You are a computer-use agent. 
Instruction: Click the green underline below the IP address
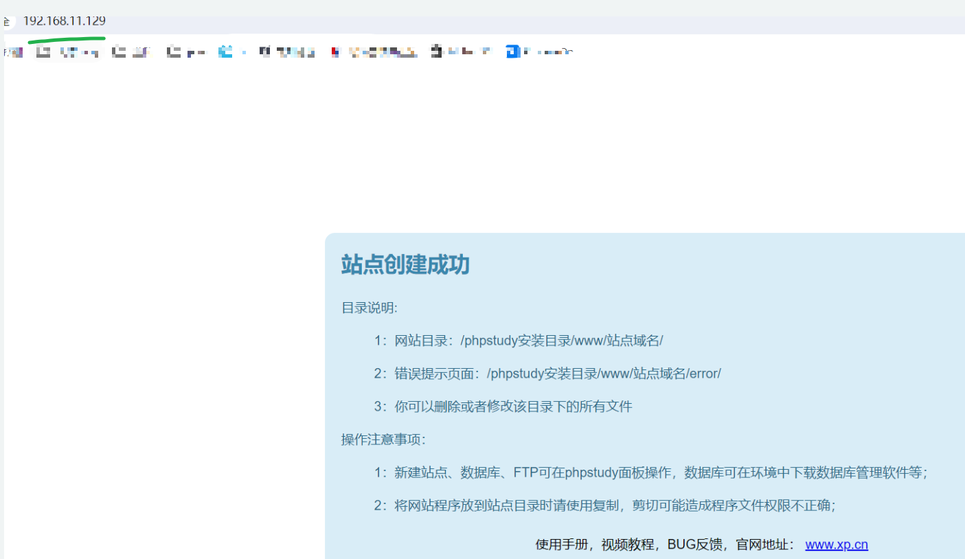(x=66, y=38)
